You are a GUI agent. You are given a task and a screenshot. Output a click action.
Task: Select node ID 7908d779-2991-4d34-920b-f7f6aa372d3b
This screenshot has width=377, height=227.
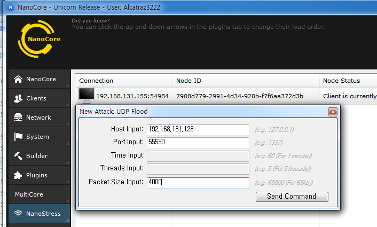pyautogui.click(x=240, y=96)
